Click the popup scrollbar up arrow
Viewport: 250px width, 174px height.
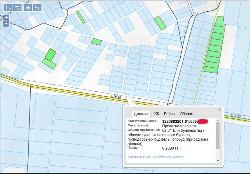(x=218, y=120)
